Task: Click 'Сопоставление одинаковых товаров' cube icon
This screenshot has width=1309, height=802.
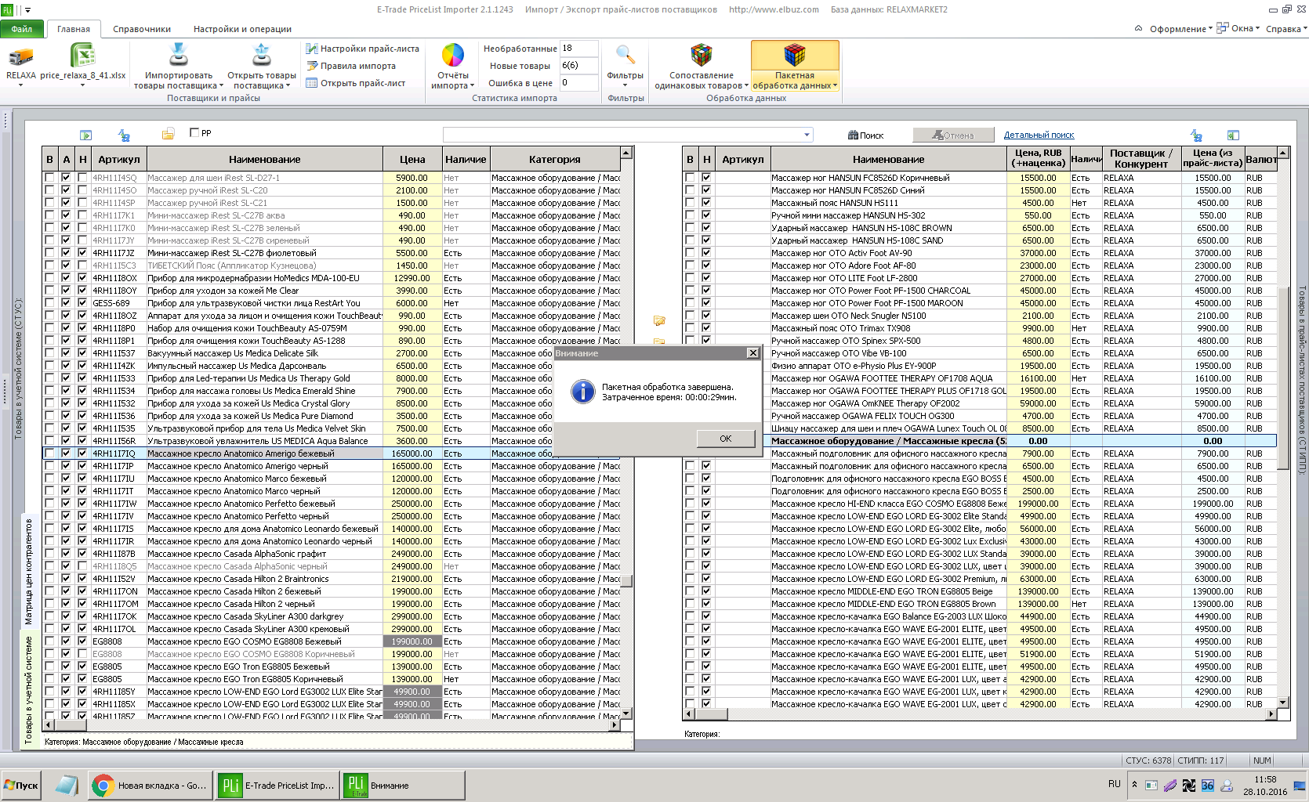Action: 701,55
